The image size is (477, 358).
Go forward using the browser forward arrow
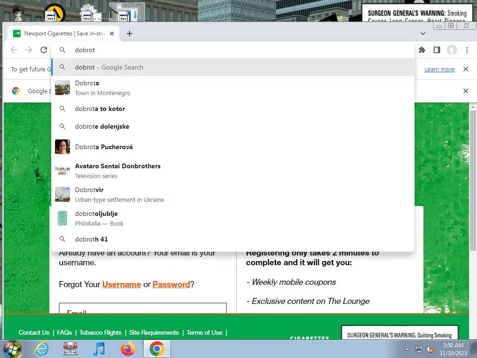[x=29, y=50]
